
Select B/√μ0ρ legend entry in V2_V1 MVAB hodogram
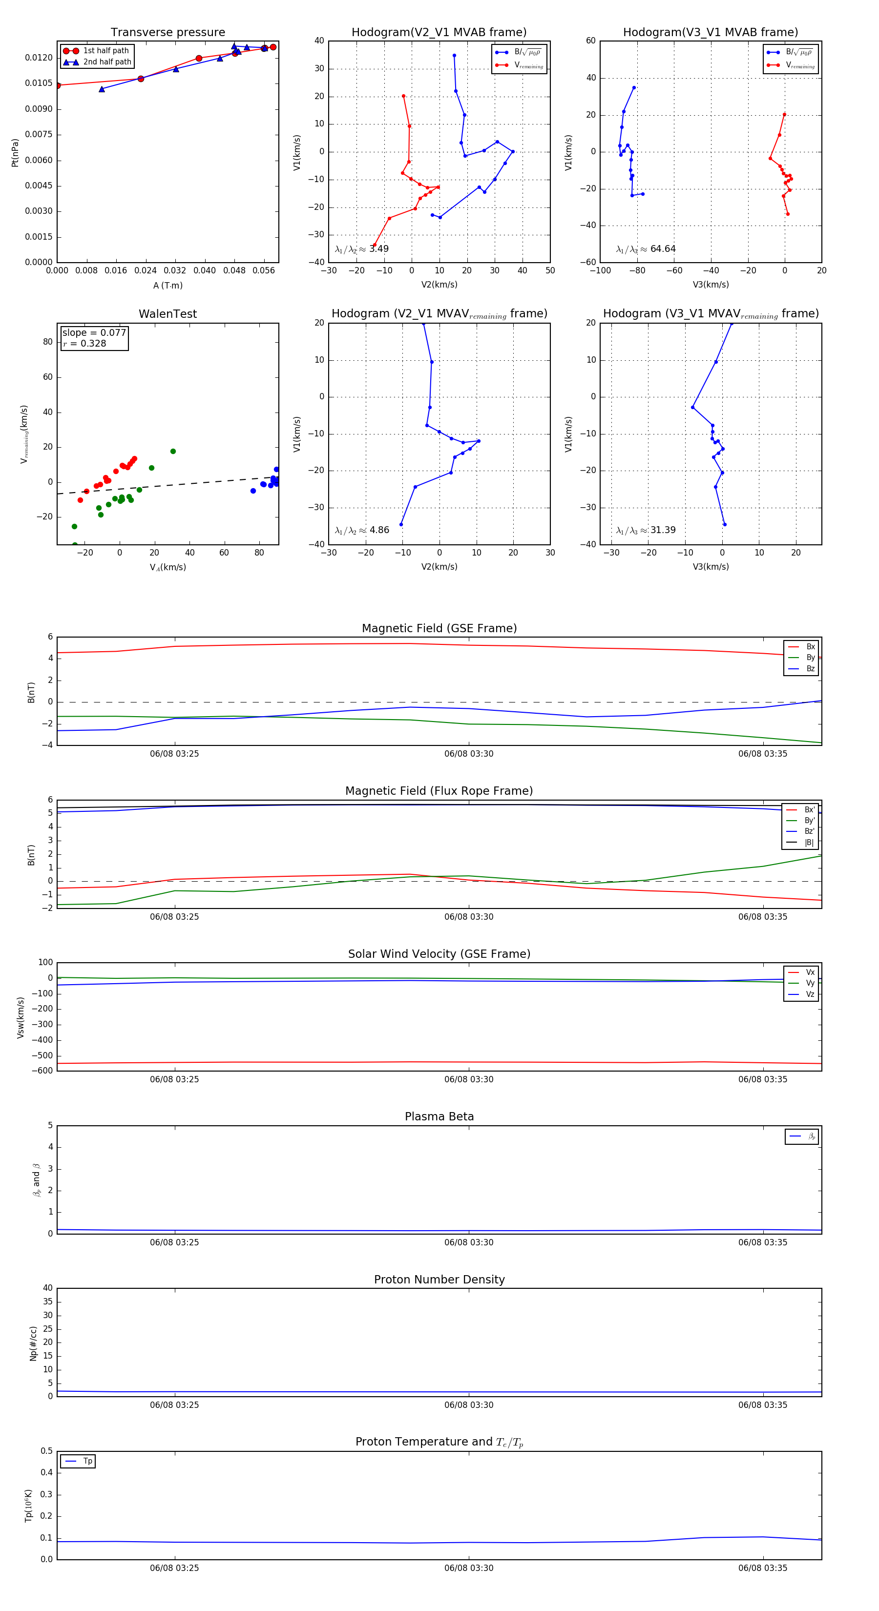click(518, 53)
